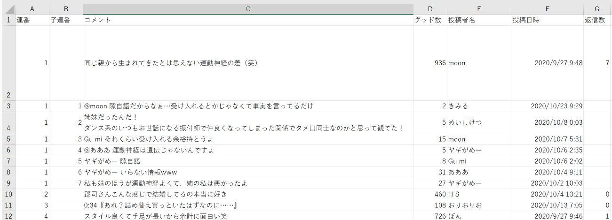Select row 4 header
612x220 pixels.
pos(8,122)
